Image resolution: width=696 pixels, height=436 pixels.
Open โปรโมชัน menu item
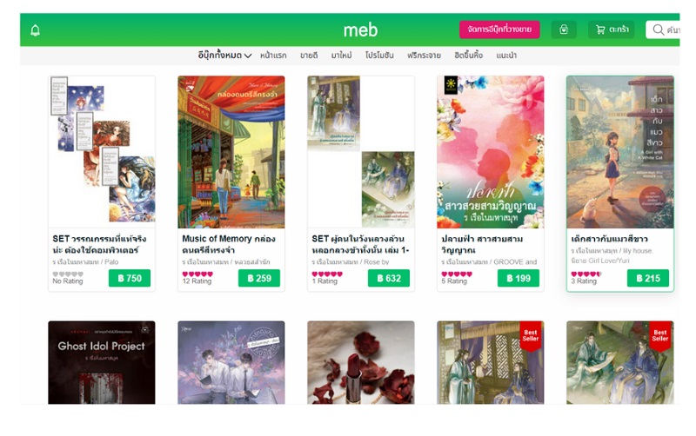click(x=379, y=56)
